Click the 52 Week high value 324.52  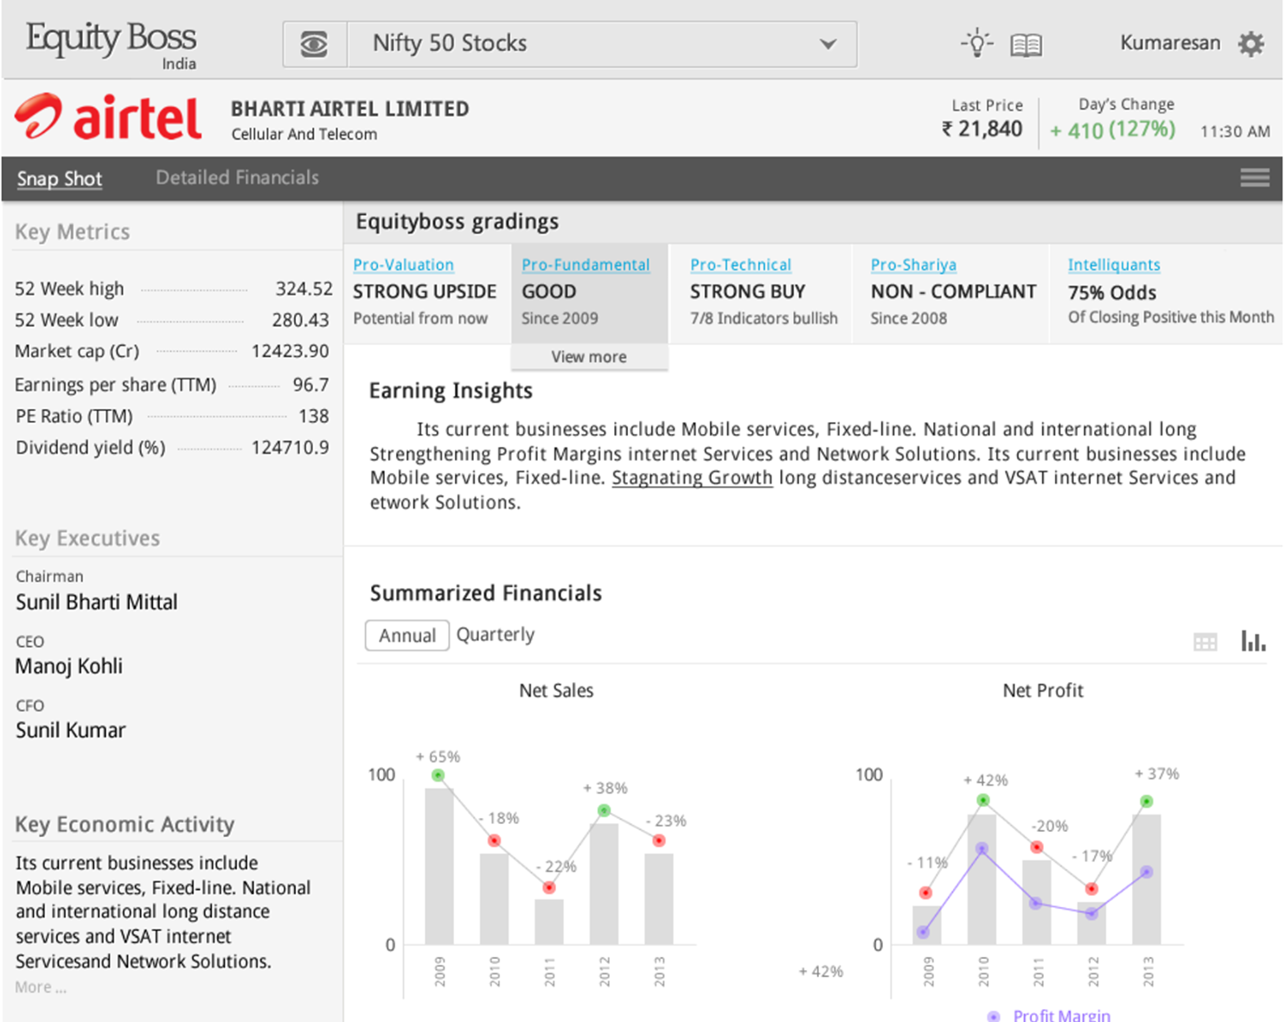(x=304, y=289)
